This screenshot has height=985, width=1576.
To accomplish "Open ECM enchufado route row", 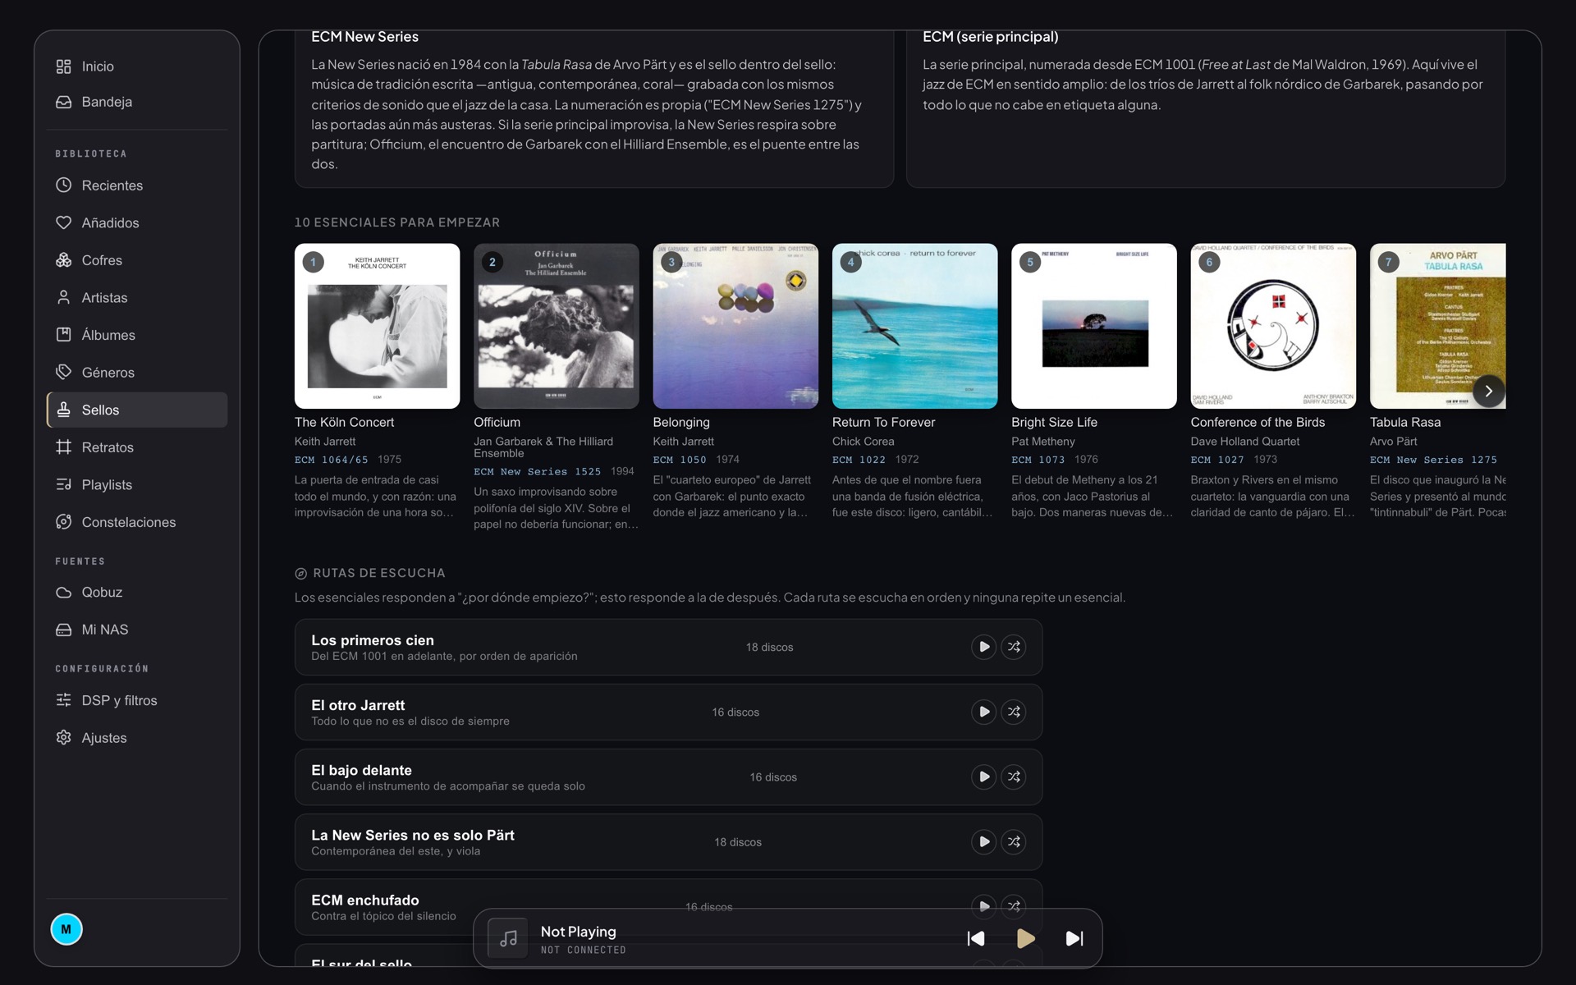I will click(668, 907).
